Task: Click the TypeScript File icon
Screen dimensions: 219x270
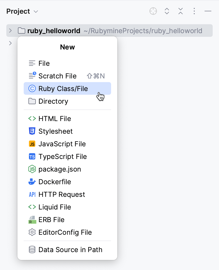Action: 32,157
